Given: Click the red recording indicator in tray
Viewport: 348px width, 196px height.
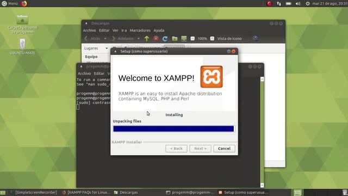Looking at the screenshot, I should click(269, 4).
